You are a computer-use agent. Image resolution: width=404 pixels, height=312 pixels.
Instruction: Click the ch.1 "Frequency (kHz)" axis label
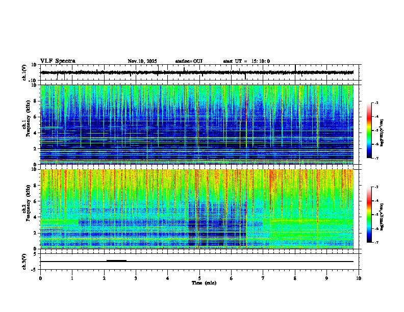pos(28,118)
